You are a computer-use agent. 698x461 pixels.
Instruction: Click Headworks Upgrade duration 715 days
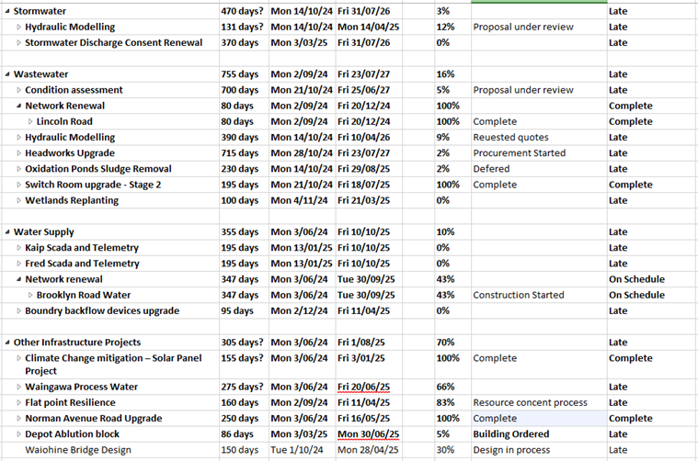[x=240, y=153]
